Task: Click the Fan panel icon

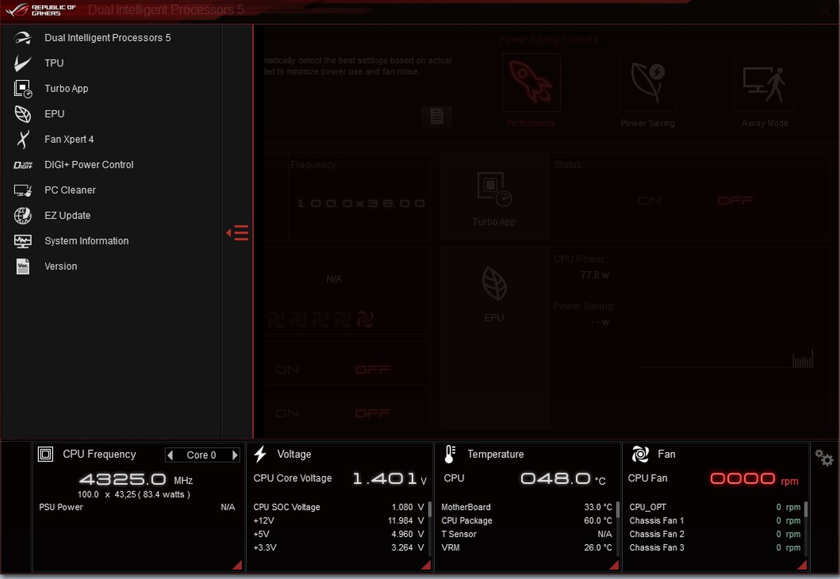Action: 640,454
